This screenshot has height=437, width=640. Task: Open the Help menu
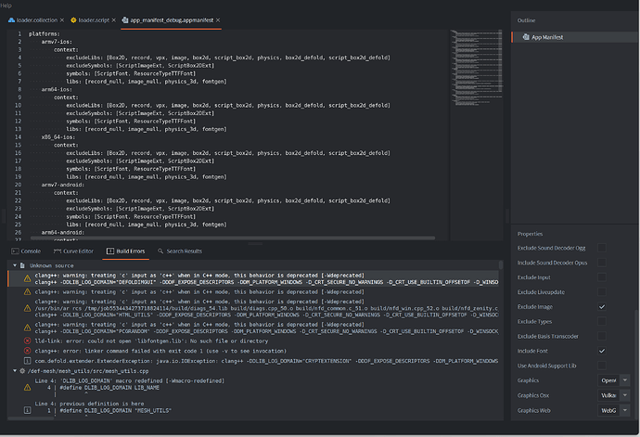(6, 6)
